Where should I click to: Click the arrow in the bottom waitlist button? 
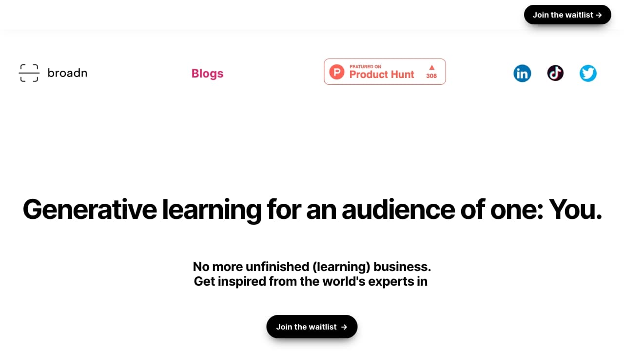pos(344,327)
